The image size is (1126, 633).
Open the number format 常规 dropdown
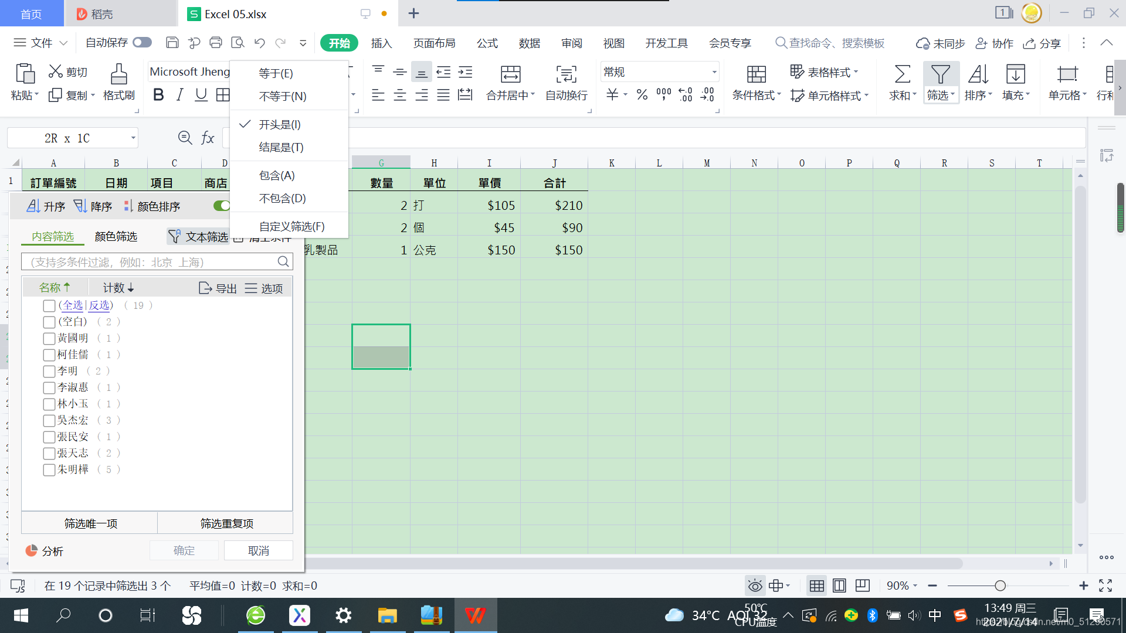tap(714, 72)
